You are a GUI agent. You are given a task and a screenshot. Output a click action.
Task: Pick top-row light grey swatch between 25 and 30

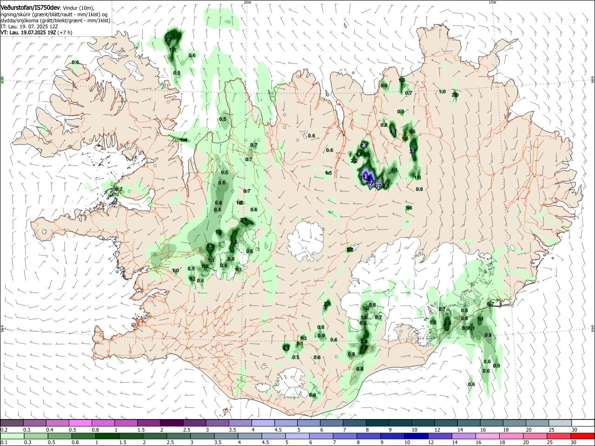click(x=560, y=423)
